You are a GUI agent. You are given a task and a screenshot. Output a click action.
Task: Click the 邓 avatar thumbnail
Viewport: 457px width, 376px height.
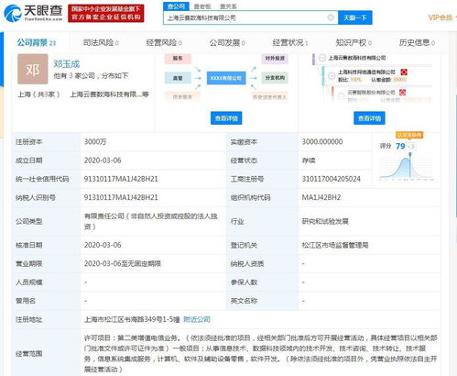[33, 69]
